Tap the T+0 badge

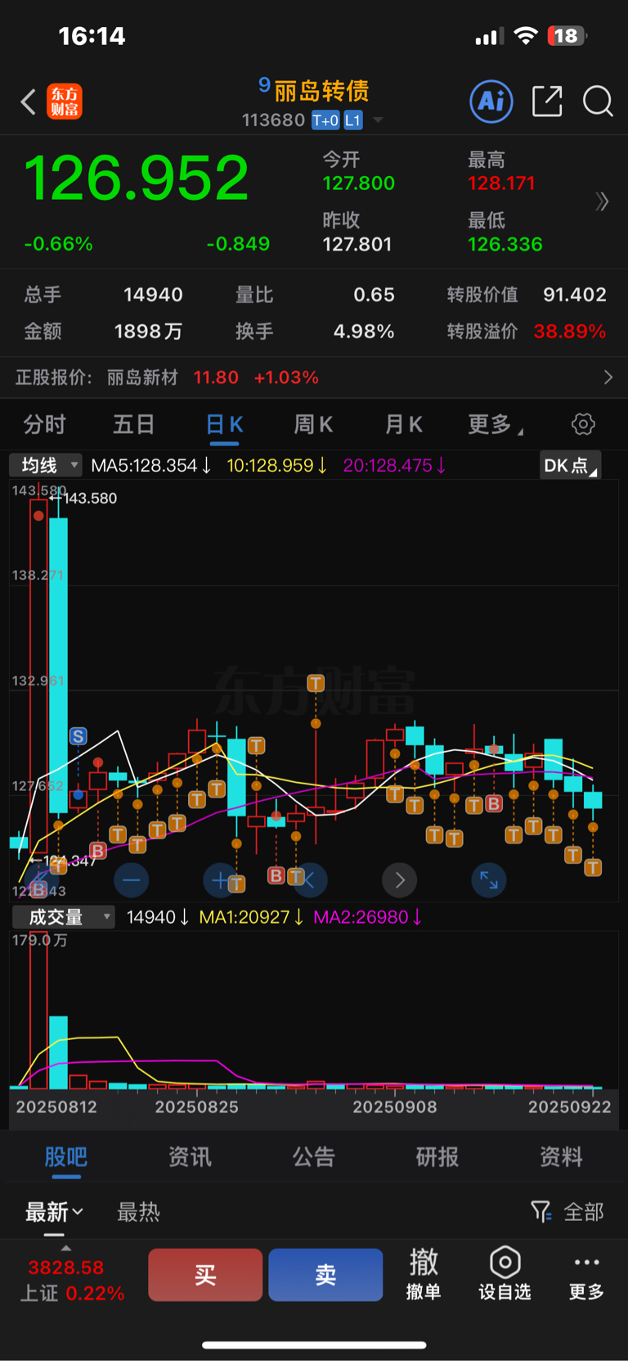point(325,120)
